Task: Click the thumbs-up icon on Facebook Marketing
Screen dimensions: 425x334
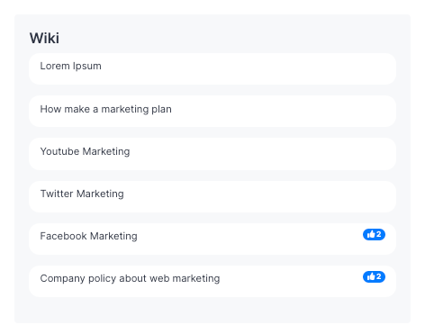Action: (x=371, y=234)
